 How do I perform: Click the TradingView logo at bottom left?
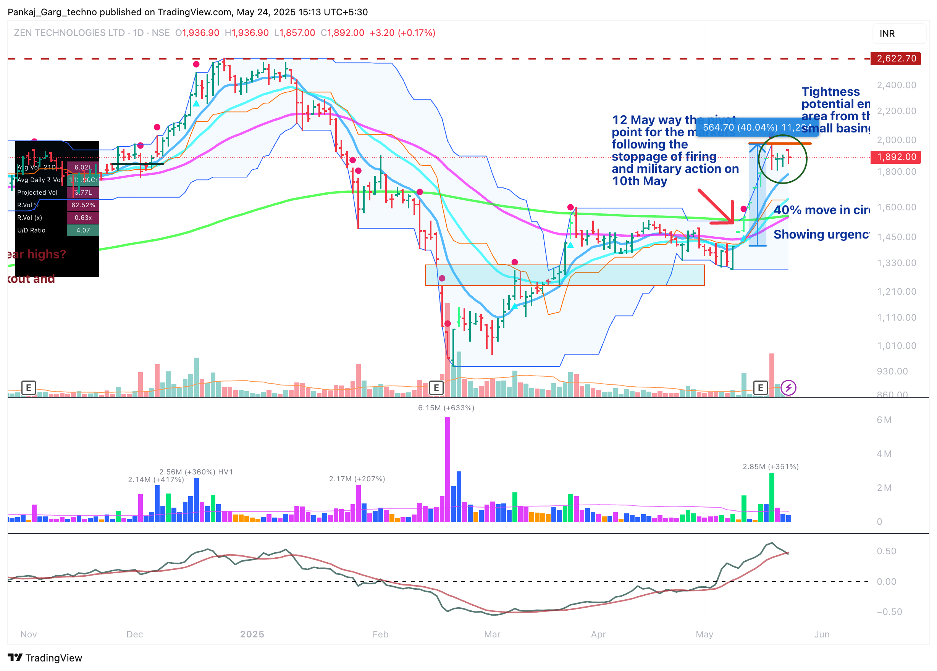point(45,657)
